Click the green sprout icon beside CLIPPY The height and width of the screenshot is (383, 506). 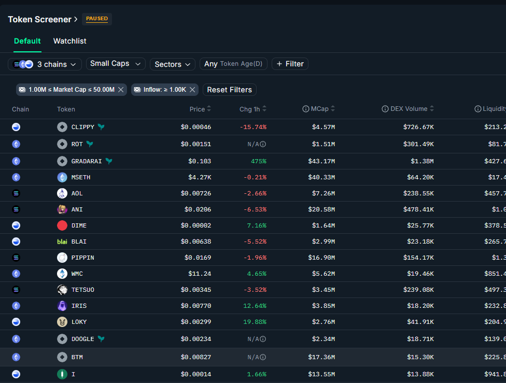[101, 127]
